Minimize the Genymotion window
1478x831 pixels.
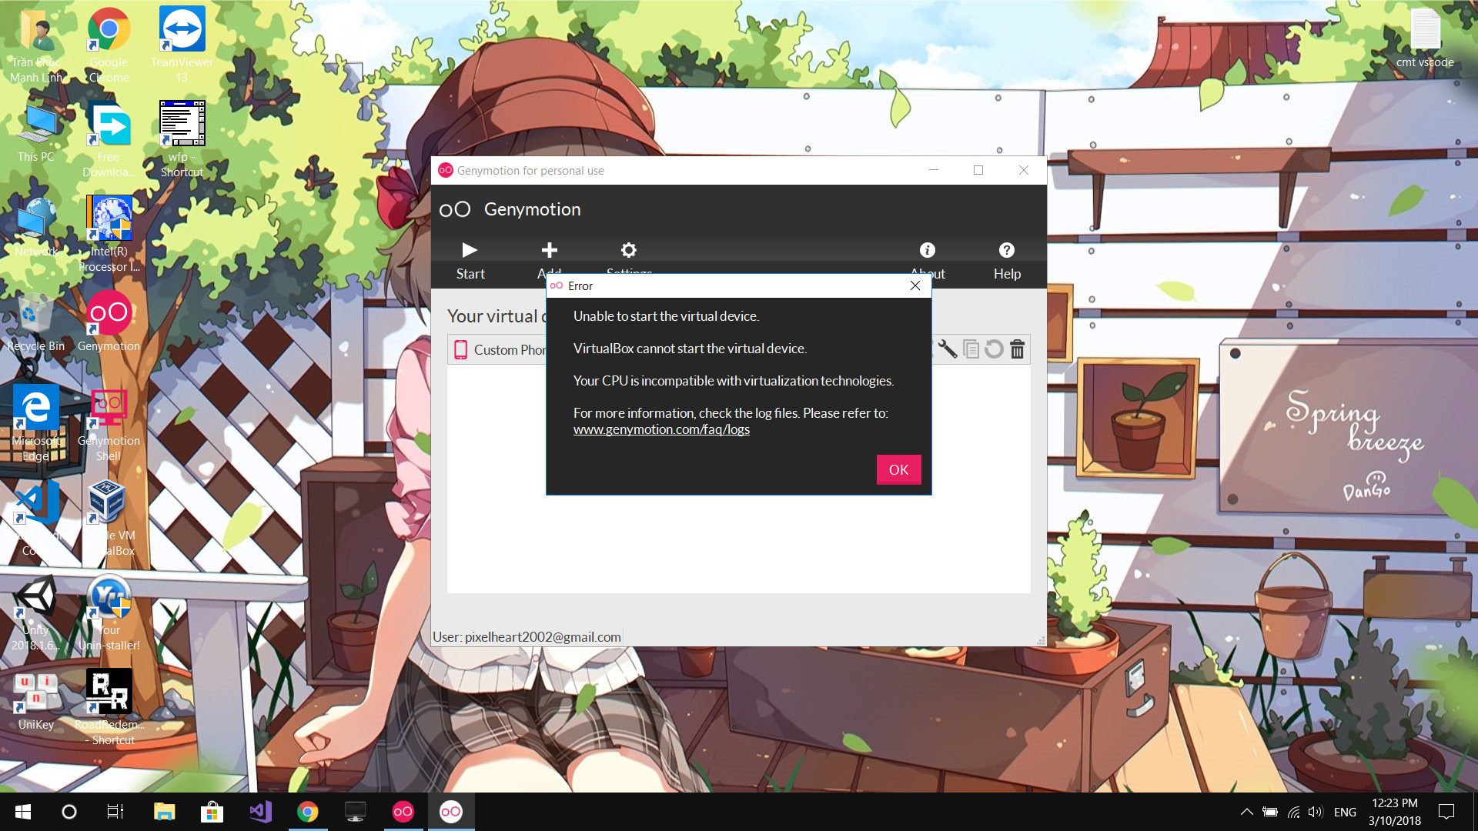[934, 170]
